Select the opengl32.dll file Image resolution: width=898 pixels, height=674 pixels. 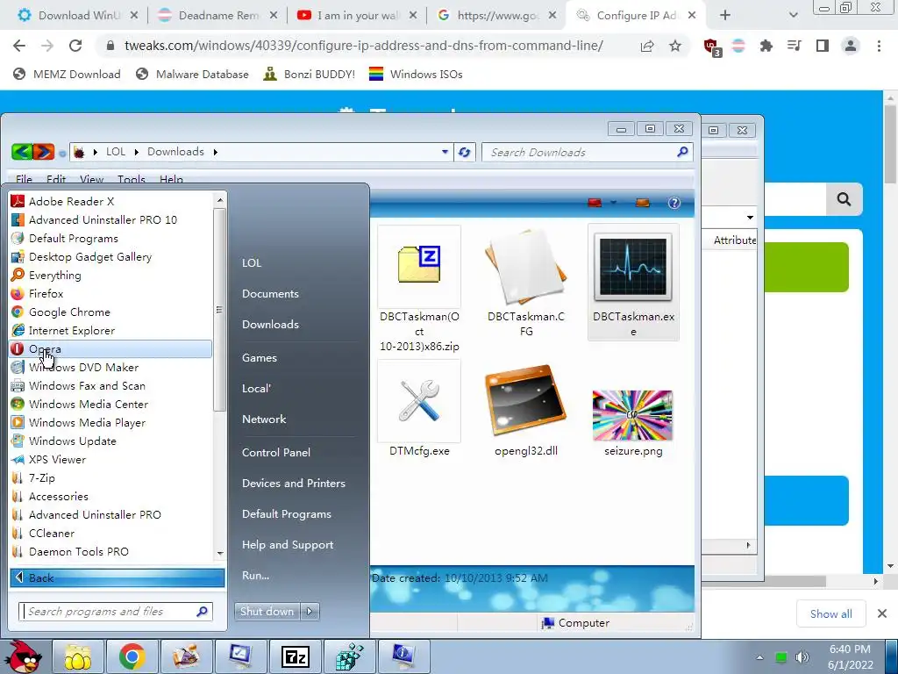point(526,409)
